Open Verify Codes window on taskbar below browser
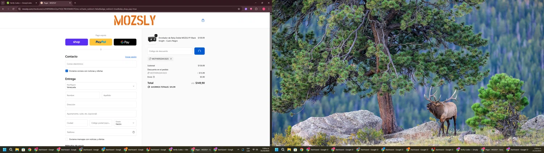 tap(179, 149)
